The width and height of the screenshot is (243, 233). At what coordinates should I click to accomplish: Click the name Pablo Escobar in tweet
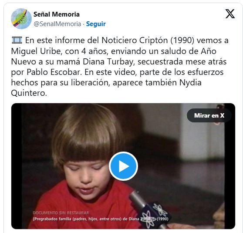tap(54, 72)
